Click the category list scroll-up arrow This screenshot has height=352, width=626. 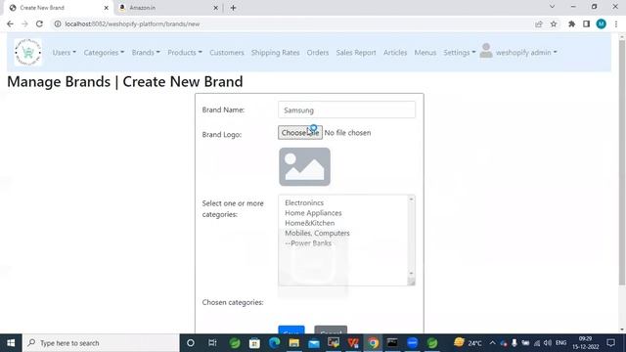click(411, 198)
